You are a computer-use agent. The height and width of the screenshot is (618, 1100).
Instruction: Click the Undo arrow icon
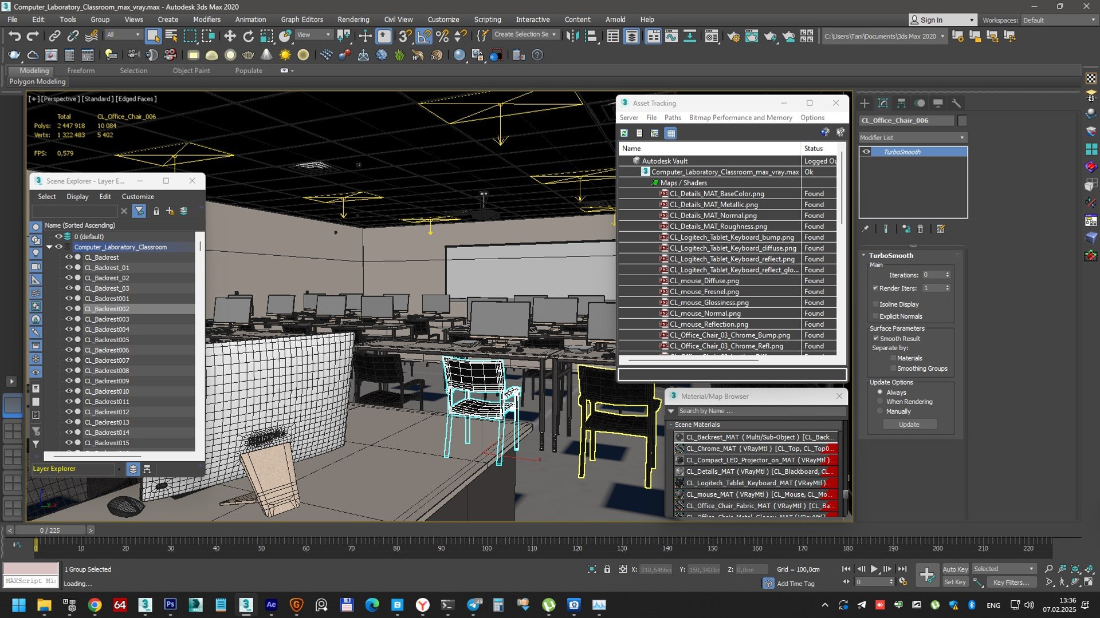point(14,36)
